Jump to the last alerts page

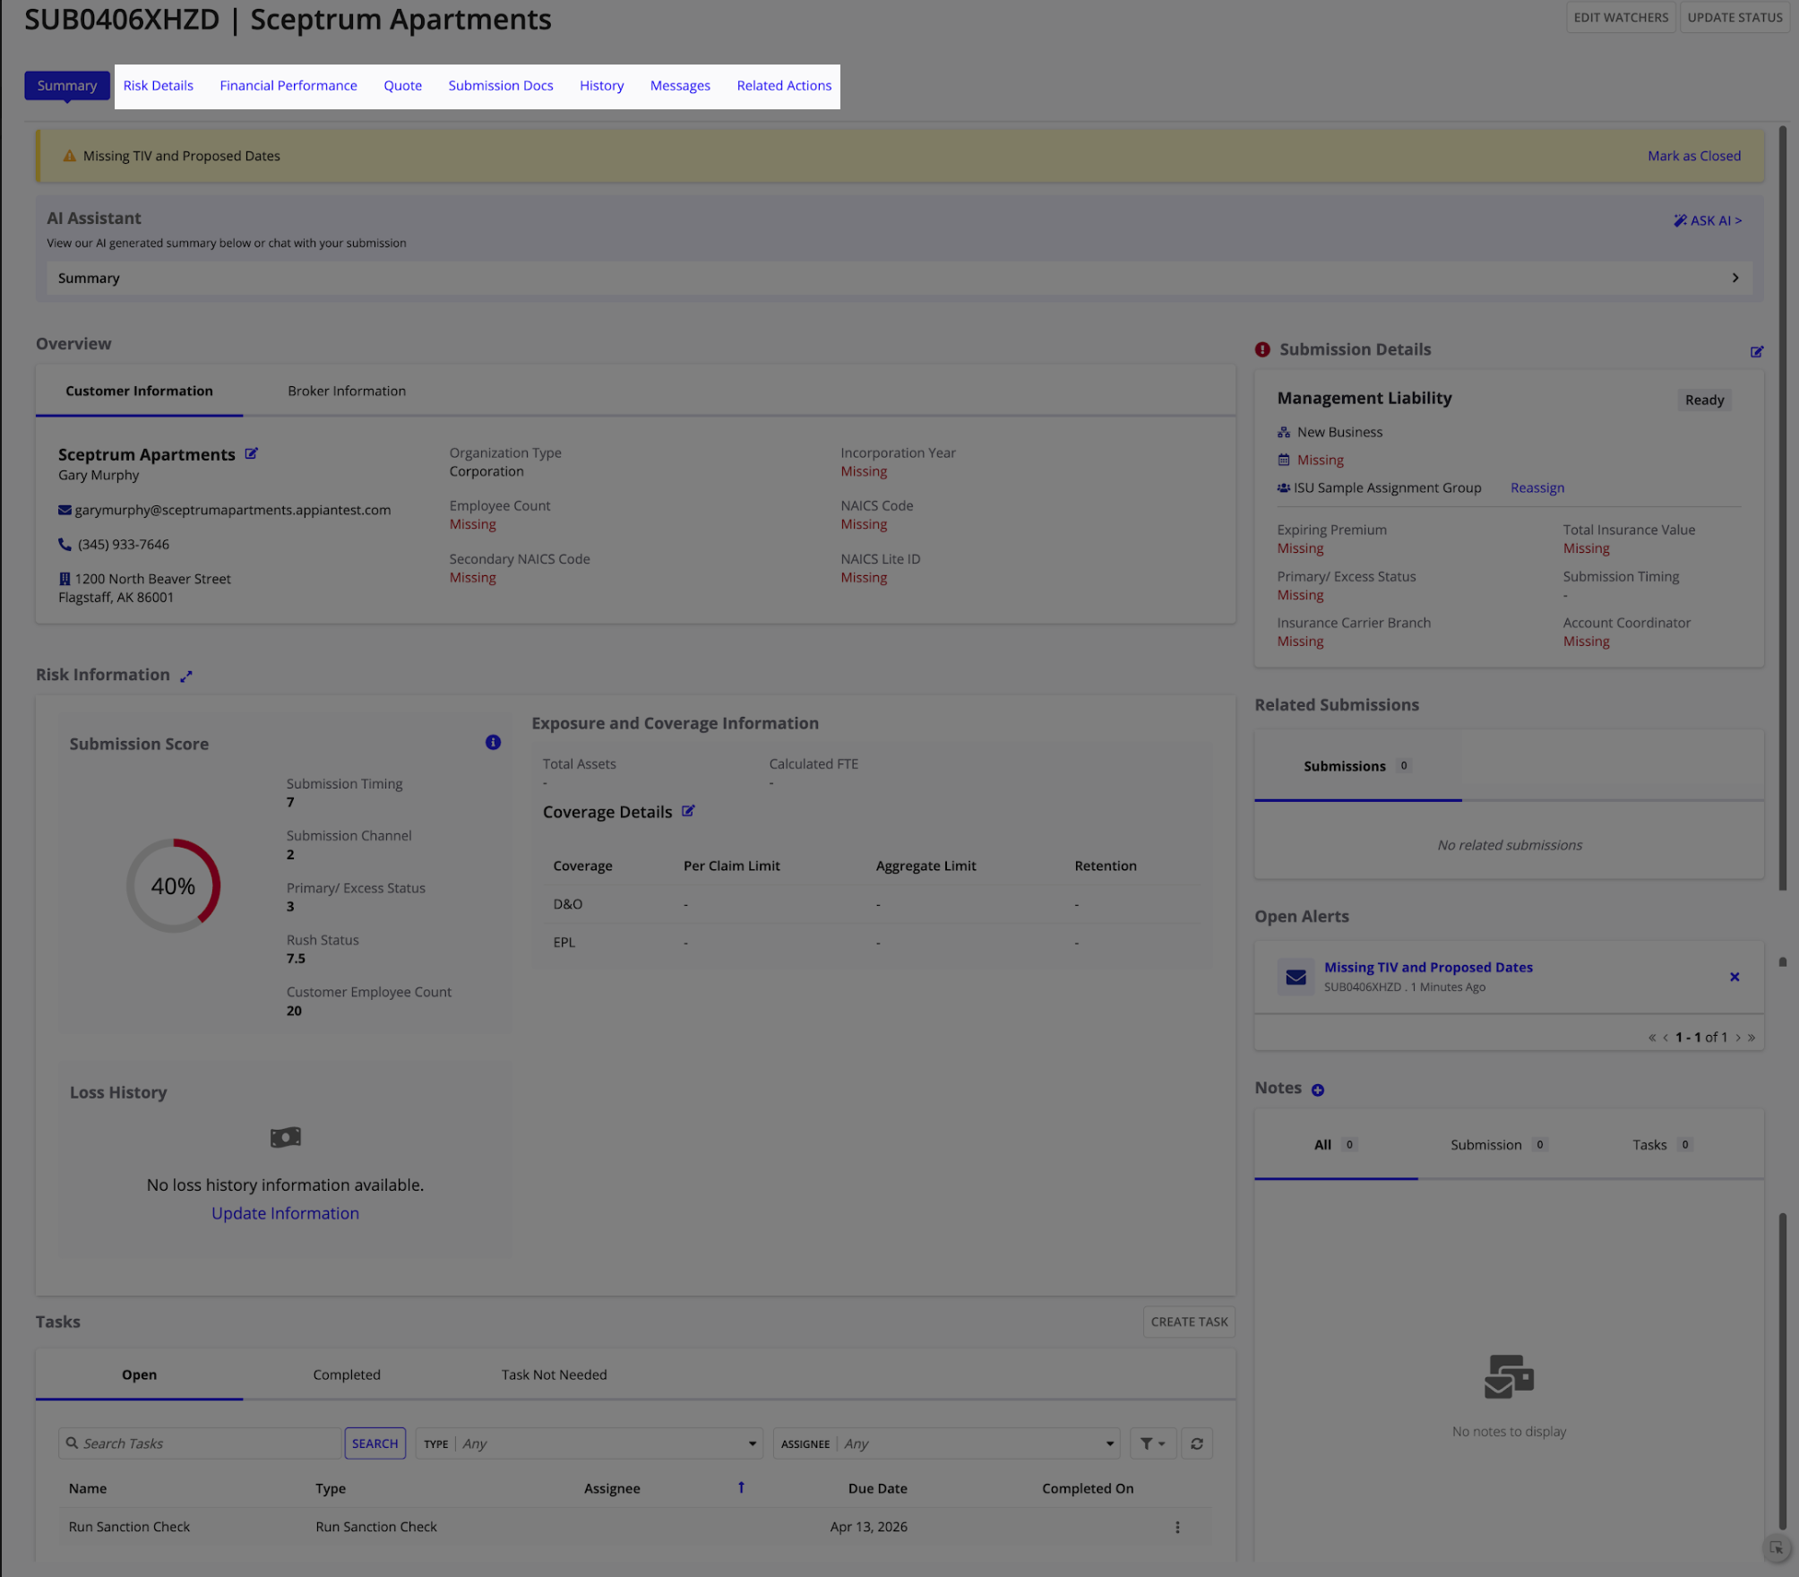(1752, 1037)
